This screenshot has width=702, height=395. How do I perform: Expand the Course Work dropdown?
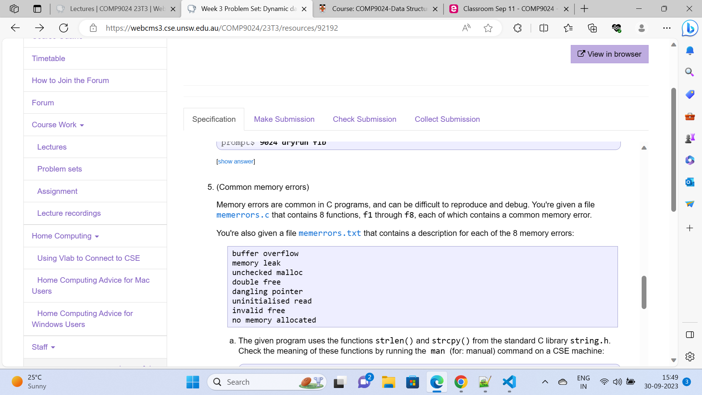58,125
